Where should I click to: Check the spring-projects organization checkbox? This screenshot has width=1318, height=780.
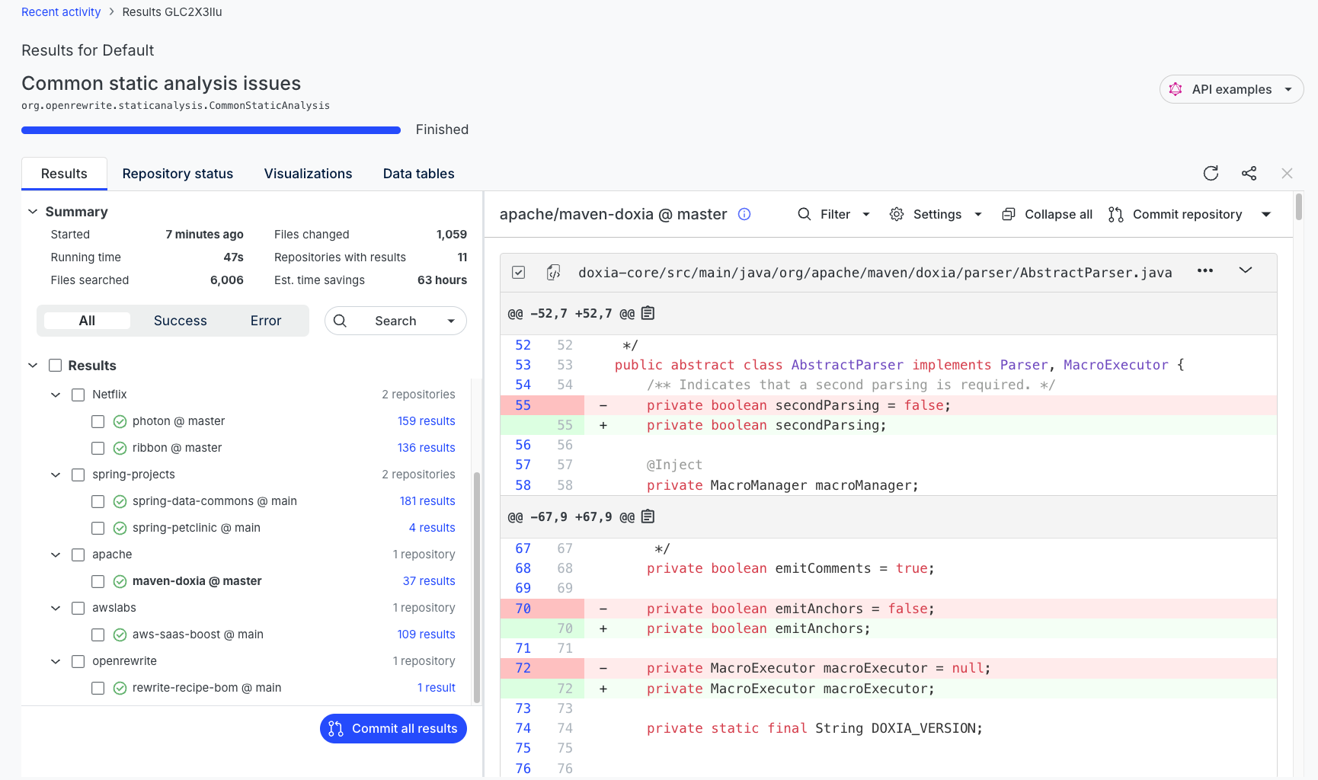pos(78,475)
